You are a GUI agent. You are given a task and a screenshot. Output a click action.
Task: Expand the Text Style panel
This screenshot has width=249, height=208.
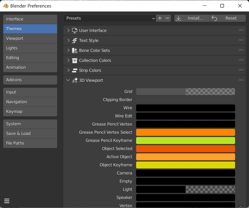point(68,40)
